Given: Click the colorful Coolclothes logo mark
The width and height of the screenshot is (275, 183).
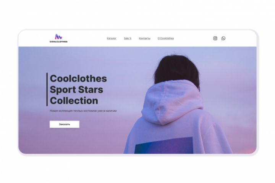Looking at the screenshot, I should coord(58,37).
